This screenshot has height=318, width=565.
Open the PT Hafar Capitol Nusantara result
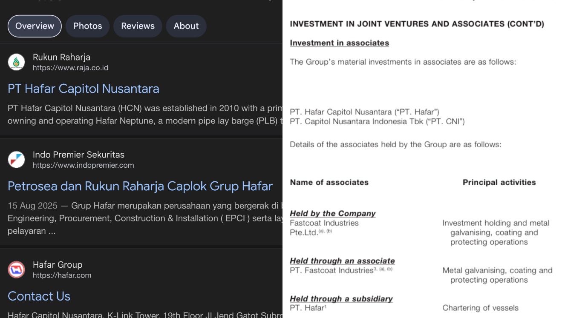point(84,89)
